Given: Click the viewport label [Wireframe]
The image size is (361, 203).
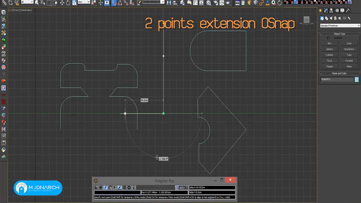Looking at the screenshot, I should point(26,10).
